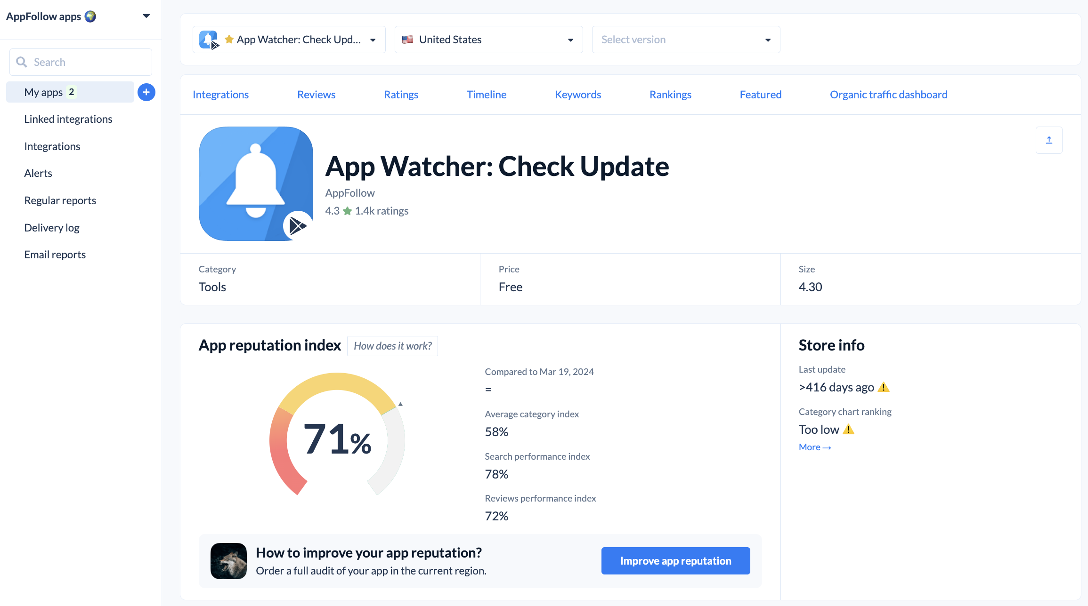The width and height of the screenshot is (1088, 606).
Task: Click the upload/export icon near app header
Action: tap(1049, 140)
